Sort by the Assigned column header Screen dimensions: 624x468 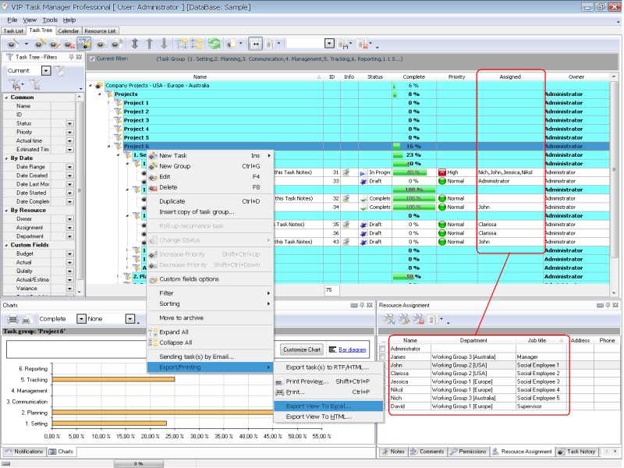(x=510, y=77)
